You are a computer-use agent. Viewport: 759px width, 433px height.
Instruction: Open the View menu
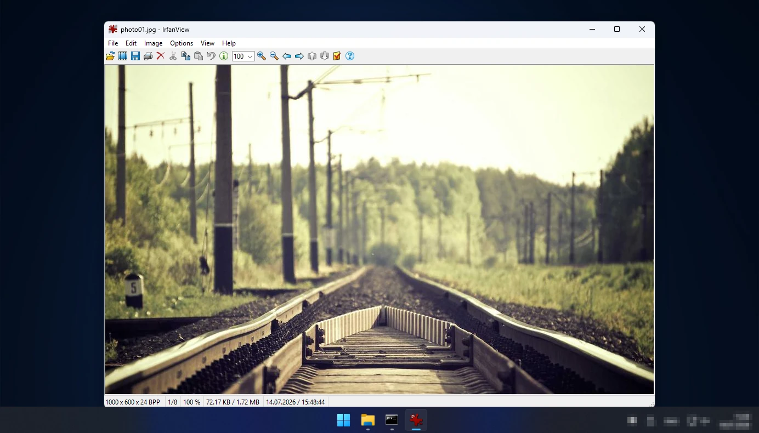click(207, 43)
